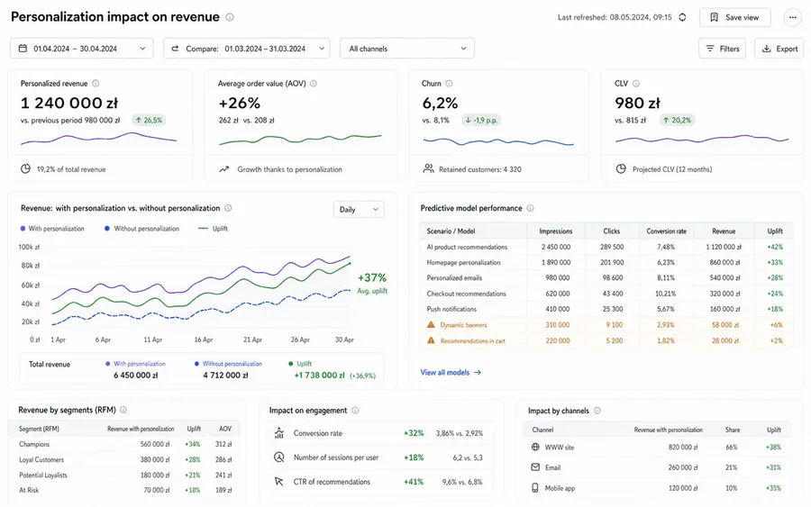This screenshot has width=811, height=507.
Task: Click the trend arrow icon by Growth thanks to personalization
Action: (x=224, y=169)
